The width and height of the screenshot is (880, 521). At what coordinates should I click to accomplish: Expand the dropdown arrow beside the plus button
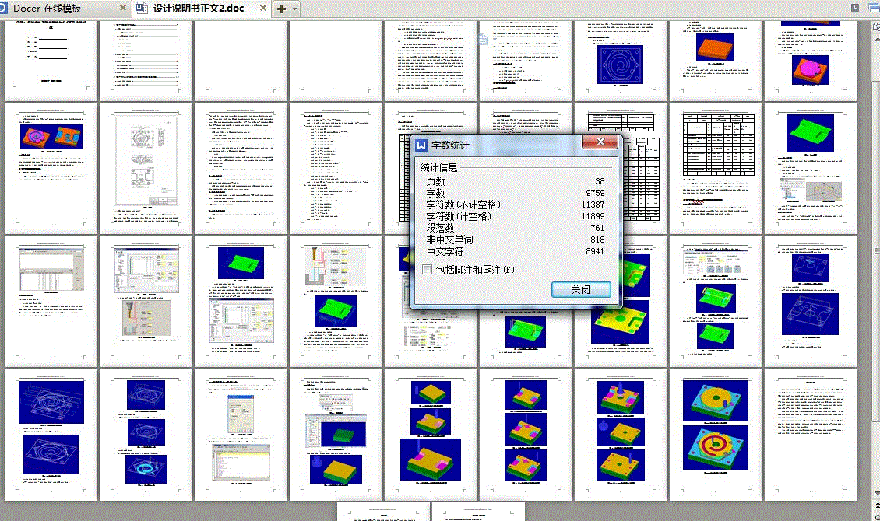coord(294,9)
